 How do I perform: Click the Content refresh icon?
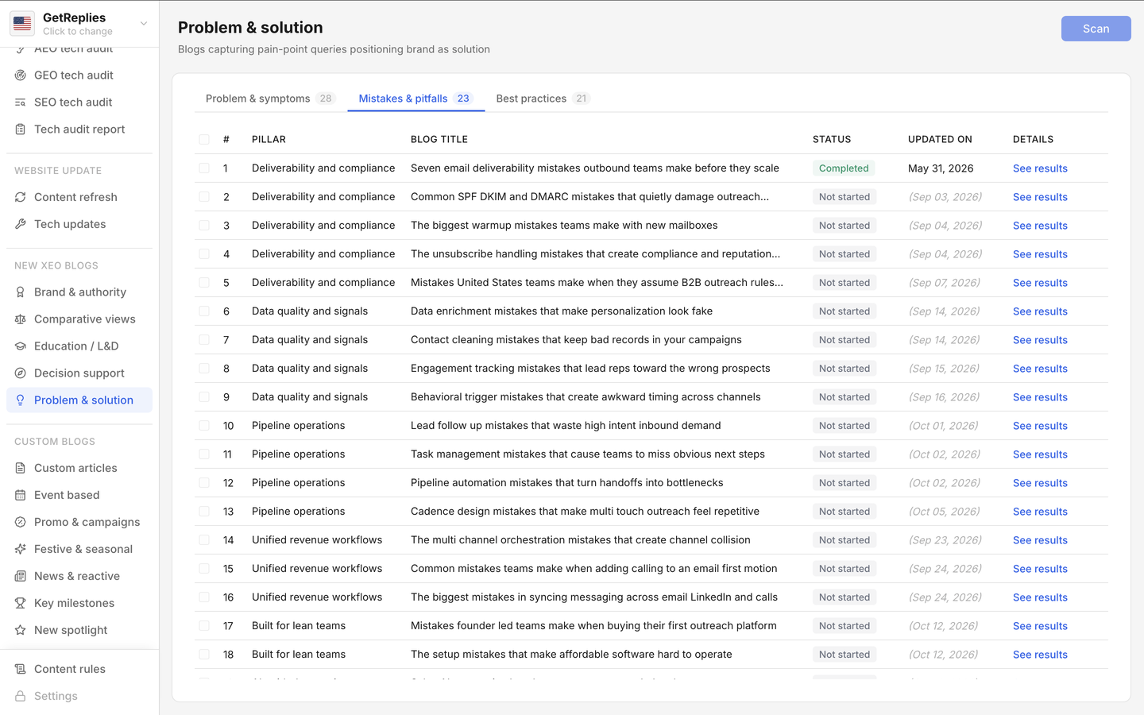21,197
